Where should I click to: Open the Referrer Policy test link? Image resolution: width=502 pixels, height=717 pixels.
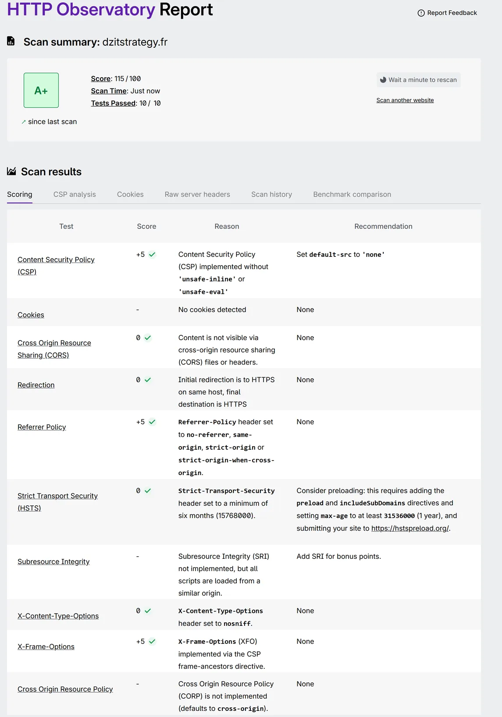pyautogui.click(x=42, y=427)
